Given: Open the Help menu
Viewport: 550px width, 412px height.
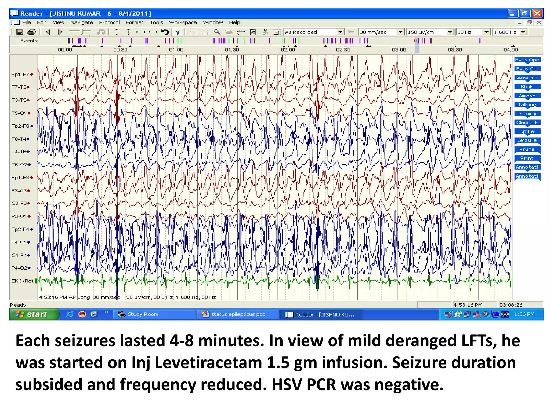Looking at the screenshot, I should (x=234, y=22).
